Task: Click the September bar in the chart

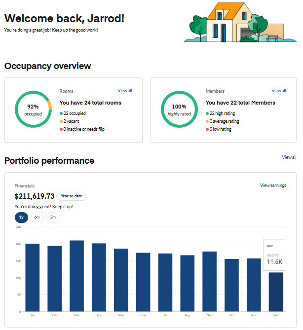Action: [x=209, y=281]
